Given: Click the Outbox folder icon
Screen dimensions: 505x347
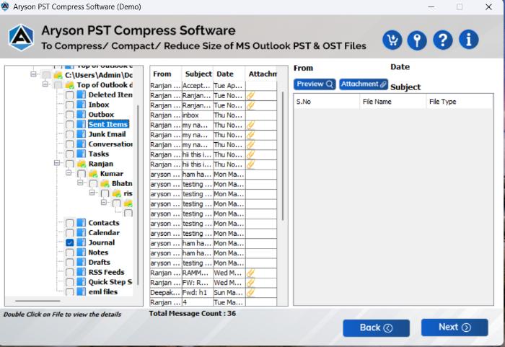Looking at the screenshot, I should (82, 115).
